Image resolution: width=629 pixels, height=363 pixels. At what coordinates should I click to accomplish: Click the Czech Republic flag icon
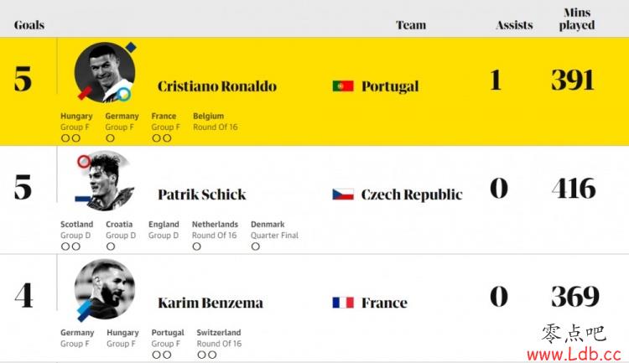coord(343,194)
